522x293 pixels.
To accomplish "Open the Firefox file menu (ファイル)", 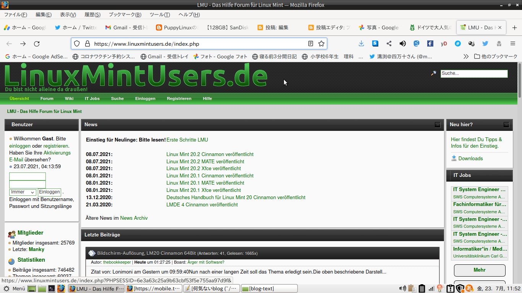I will 15,14.
